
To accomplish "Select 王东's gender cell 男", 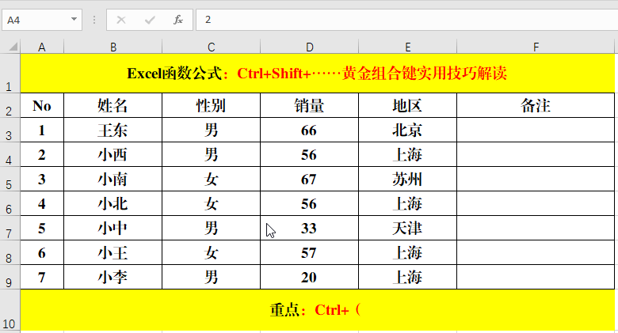I will tap(211, 130).
